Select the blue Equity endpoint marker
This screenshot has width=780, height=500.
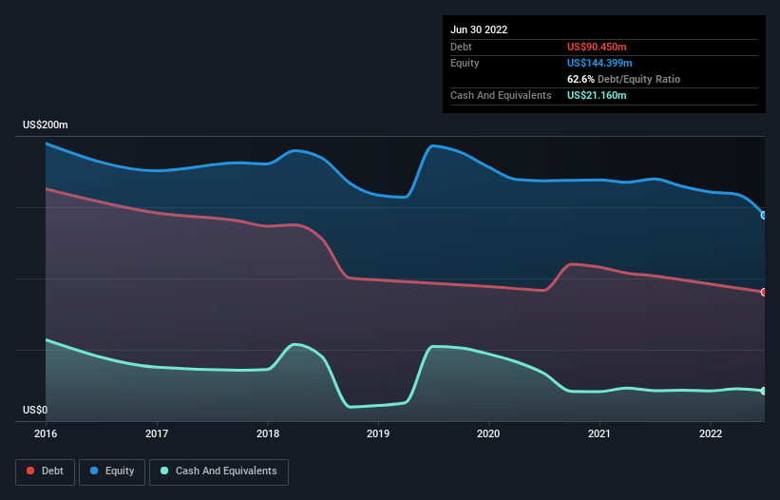pyautogui.click(x=764, y=216)
